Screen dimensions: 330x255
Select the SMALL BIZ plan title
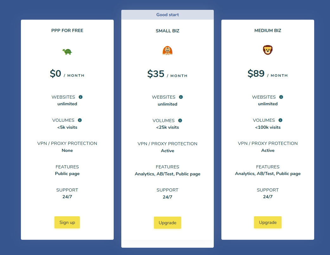coord(168,31)
